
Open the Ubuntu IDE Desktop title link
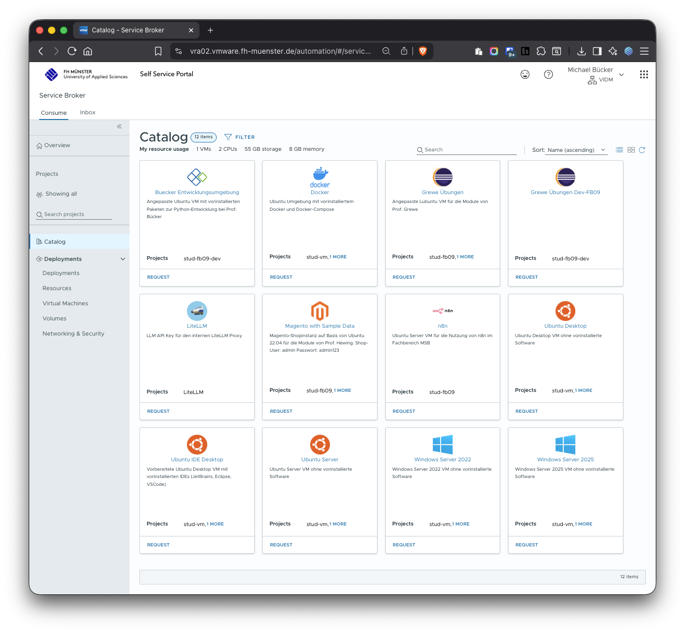pyautogui.click(x=197, y=460)
